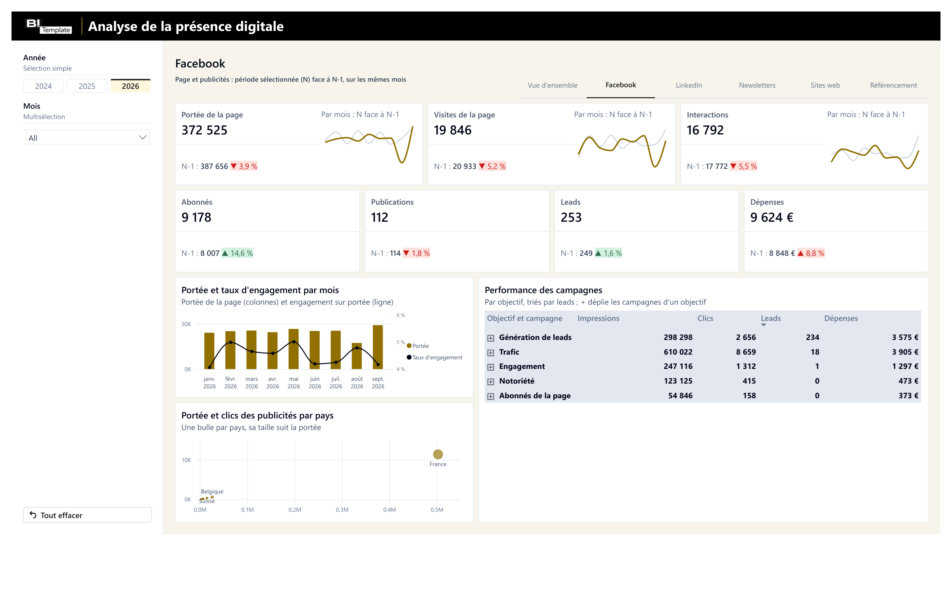Switch to the Vue d'ensemble tab

[553, 85]
